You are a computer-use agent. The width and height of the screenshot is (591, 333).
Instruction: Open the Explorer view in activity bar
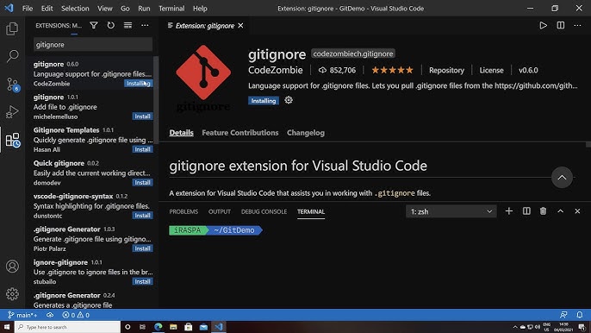pos(12,28)
